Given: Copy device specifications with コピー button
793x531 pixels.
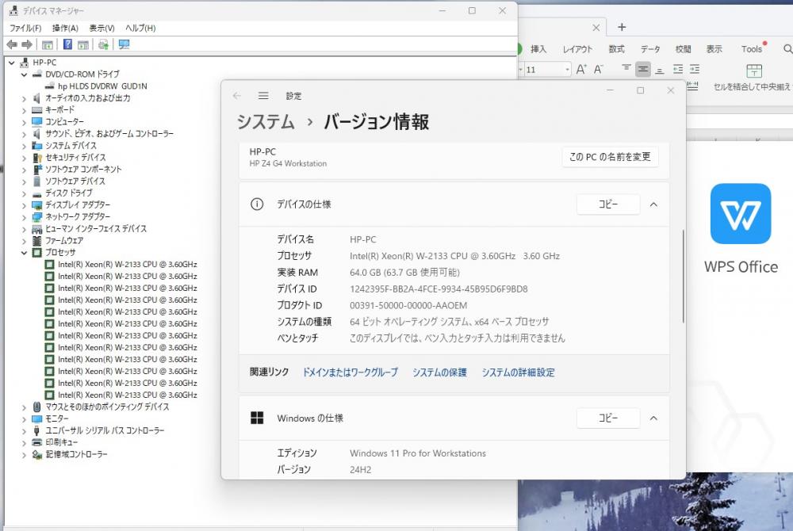Looking at the screenshot, I should (608, 204).
